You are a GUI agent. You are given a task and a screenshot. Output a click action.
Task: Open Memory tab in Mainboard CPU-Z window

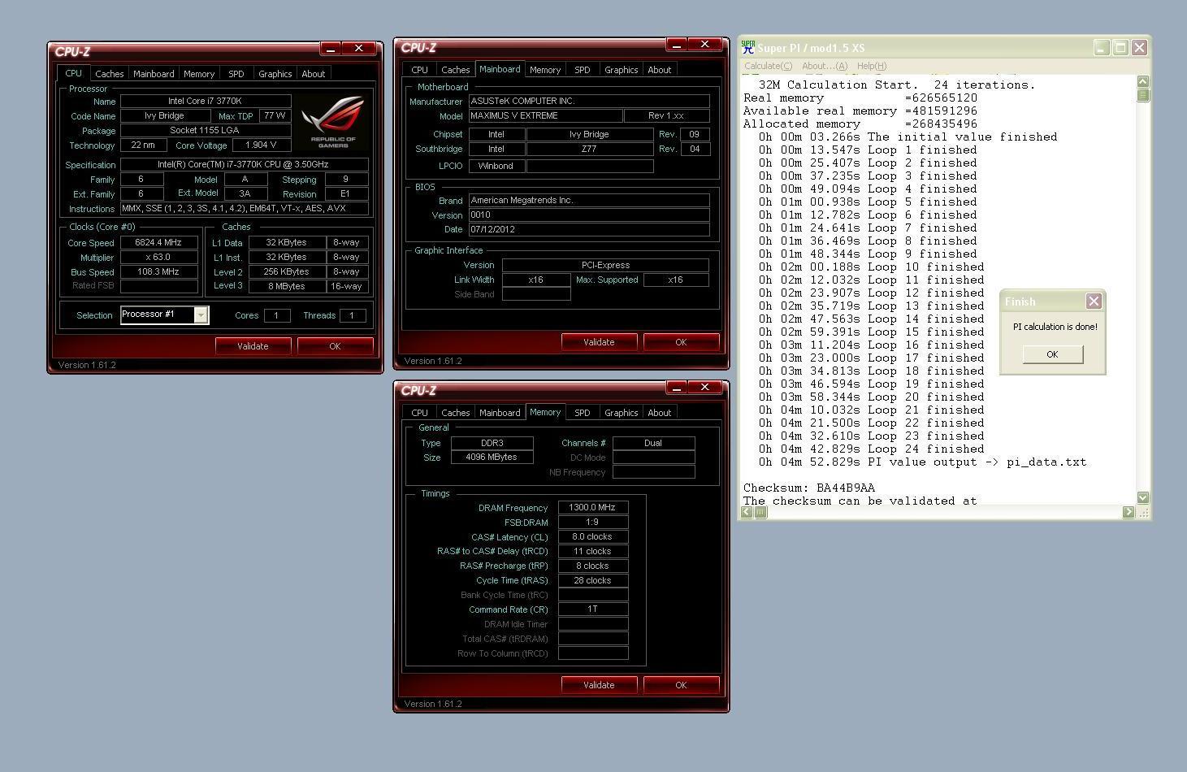click(x=545, y=70)
